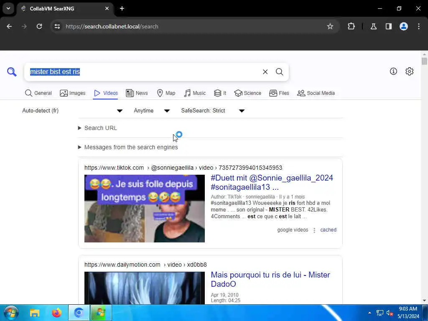Click the browser address bar URL

112,26
